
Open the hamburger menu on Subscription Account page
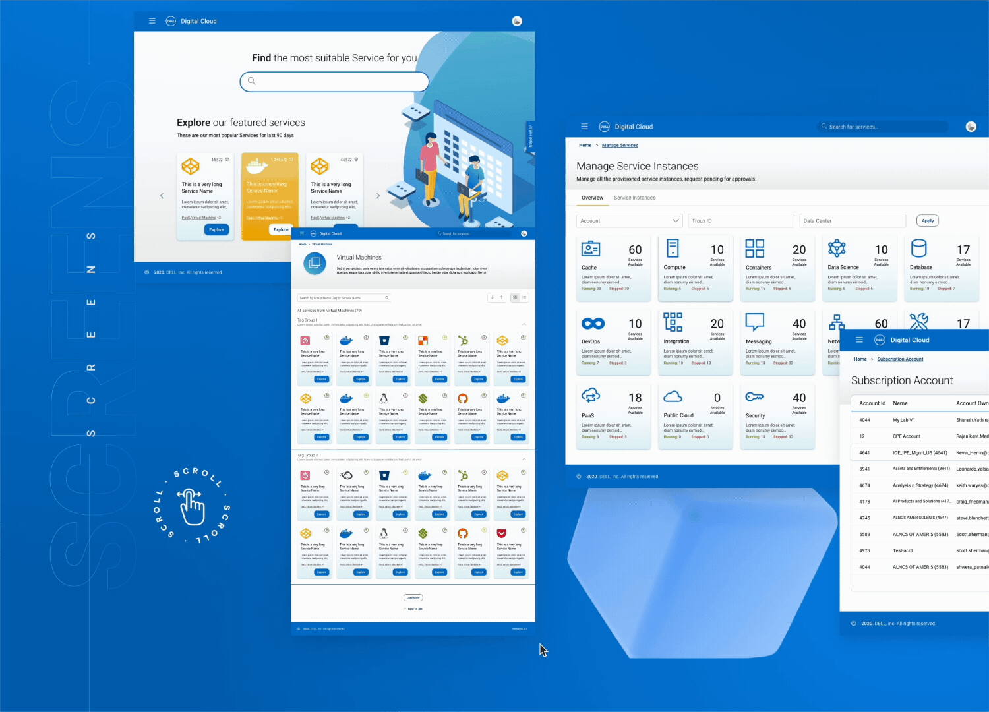[859, 340]
